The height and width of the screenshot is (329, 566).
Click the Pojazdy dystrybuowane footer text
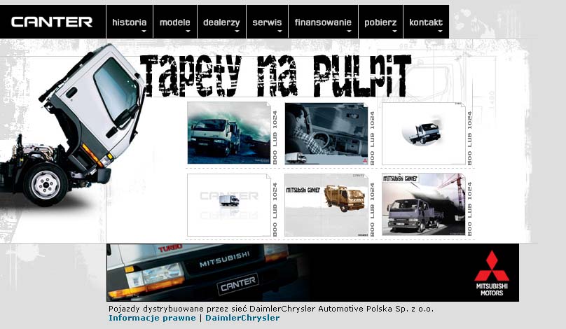pos(271,309)
